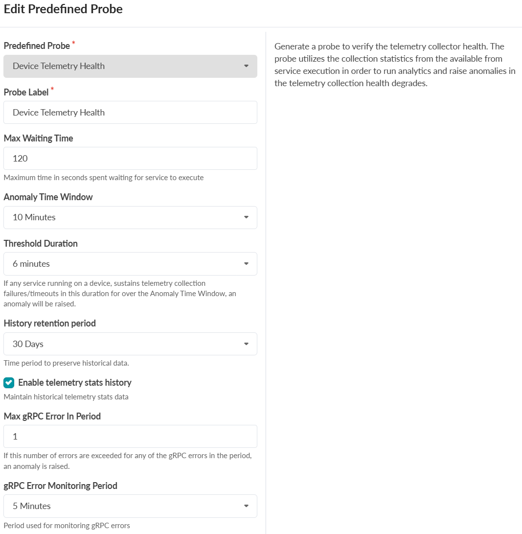Image resolution: width=522 pixels, height=534 pixels.
Task: Click the gRPC Error Monitoring Period caret
Action: click(246, 506)
